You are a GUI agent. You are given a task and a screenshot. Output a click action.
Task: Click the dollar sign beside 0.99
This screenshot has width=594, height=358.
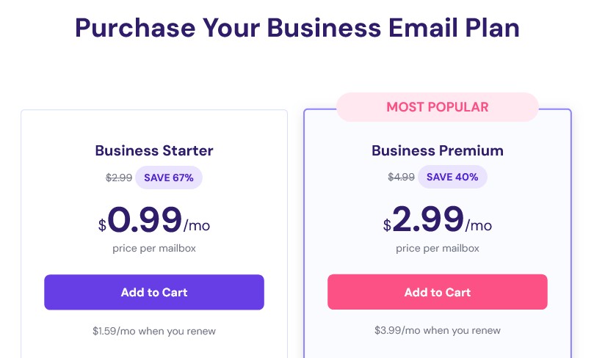102,225
